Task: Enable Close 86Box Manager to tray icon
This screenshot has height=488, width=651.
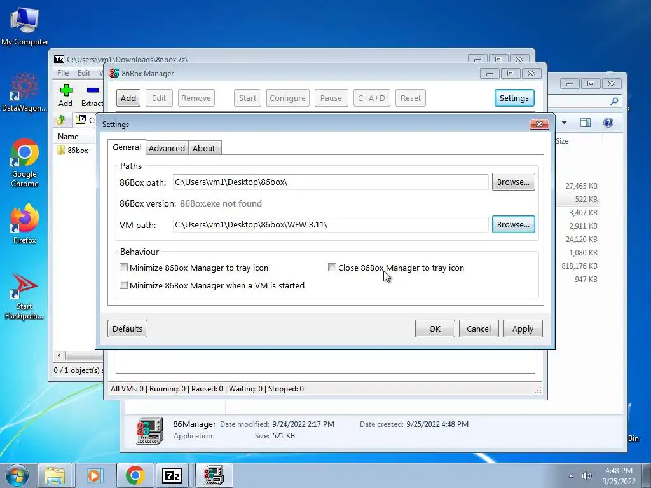Action: 332,268
